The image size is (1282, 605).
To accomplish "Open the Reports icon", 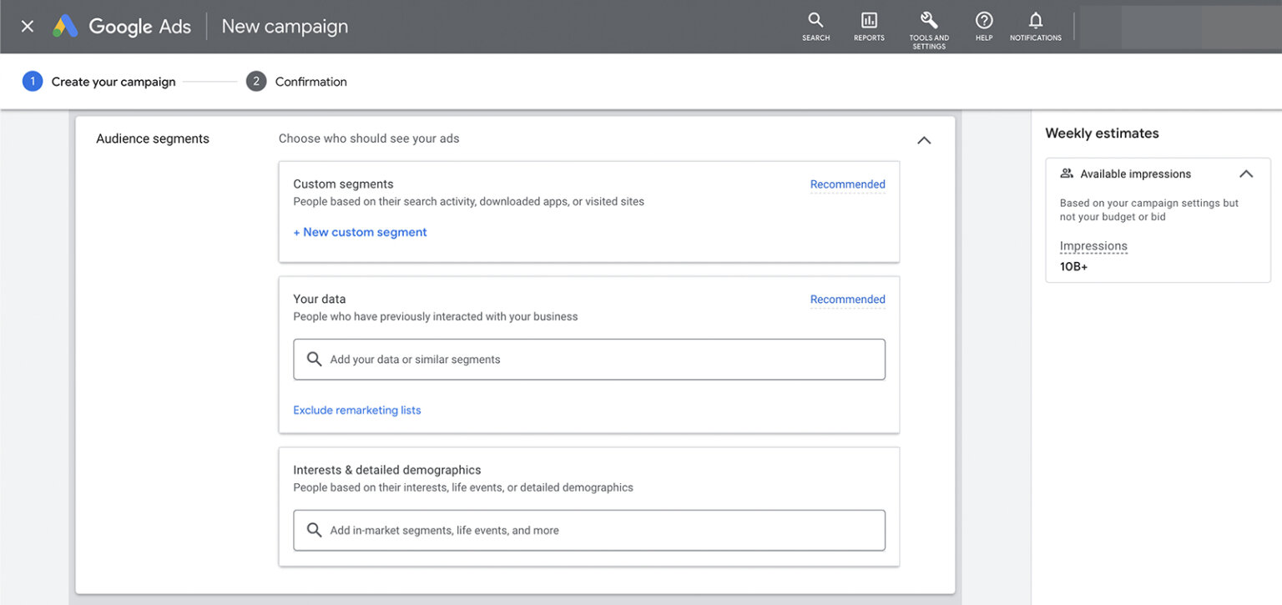I will click(x=869, y=23).
